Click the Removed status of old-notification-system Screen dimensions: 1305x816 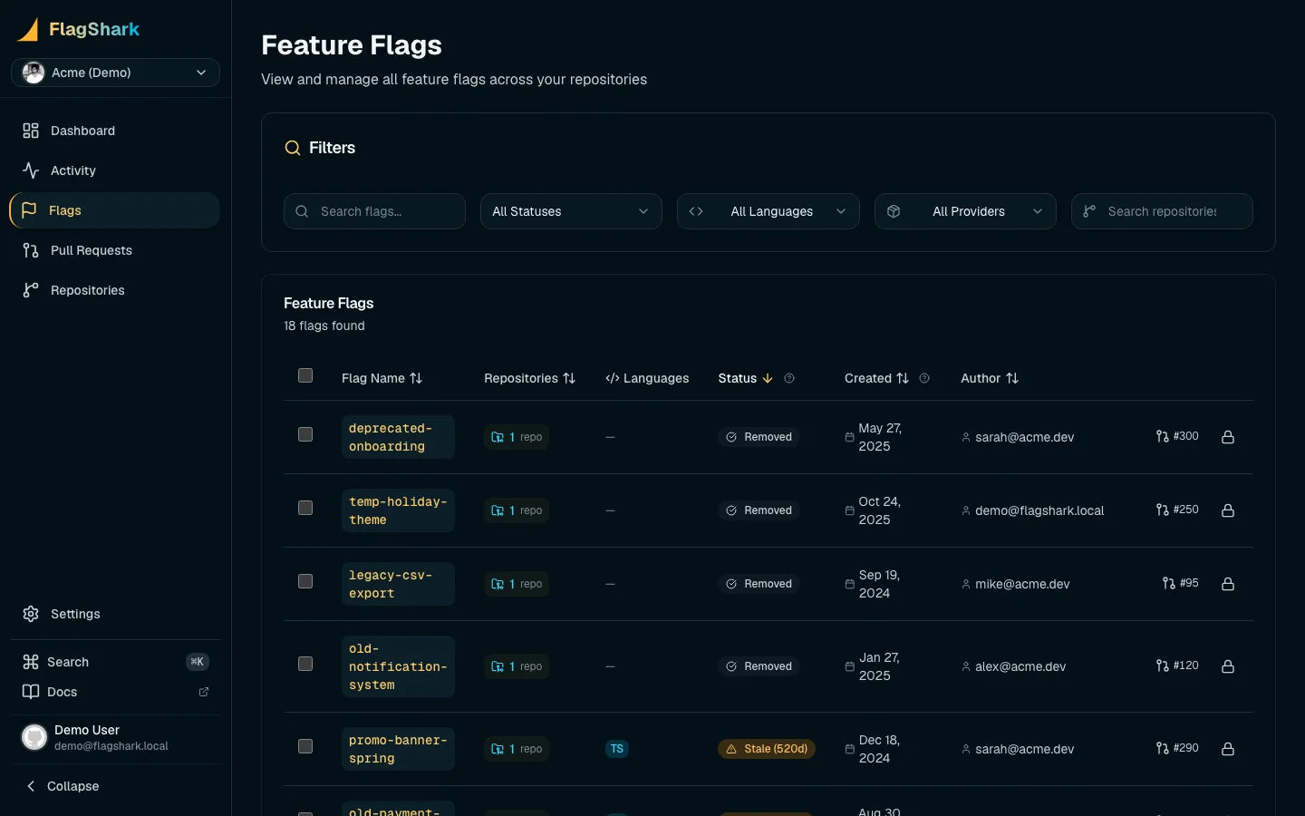click(759, 666)
